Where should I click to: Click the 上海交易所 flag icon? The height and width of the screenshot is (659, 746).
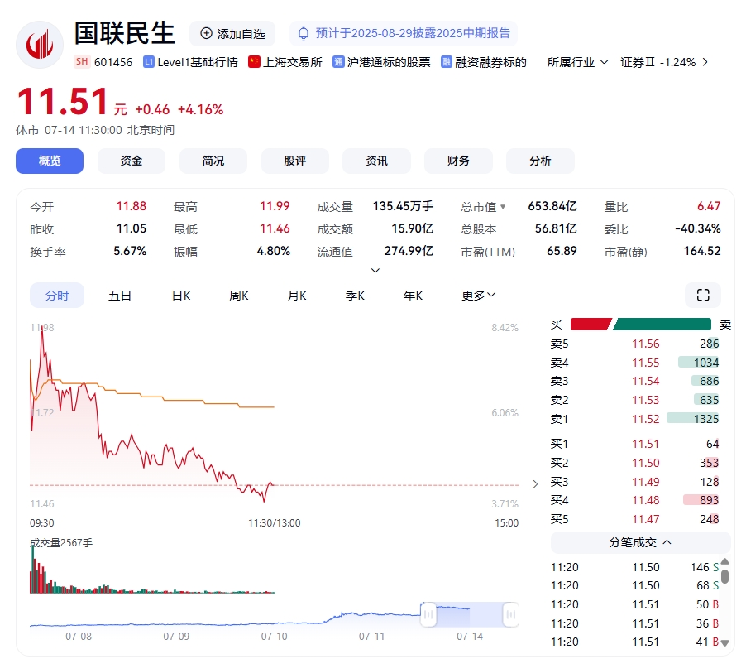(x=254, y=62)
